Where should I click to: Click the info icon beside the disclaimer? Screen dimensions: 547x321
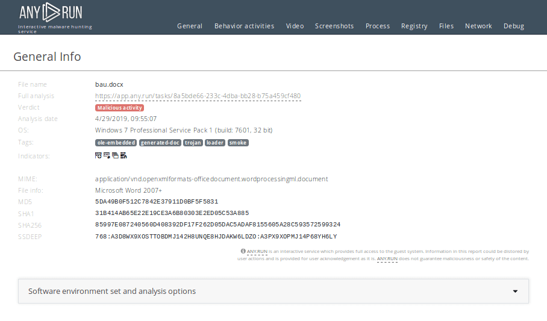243,251
